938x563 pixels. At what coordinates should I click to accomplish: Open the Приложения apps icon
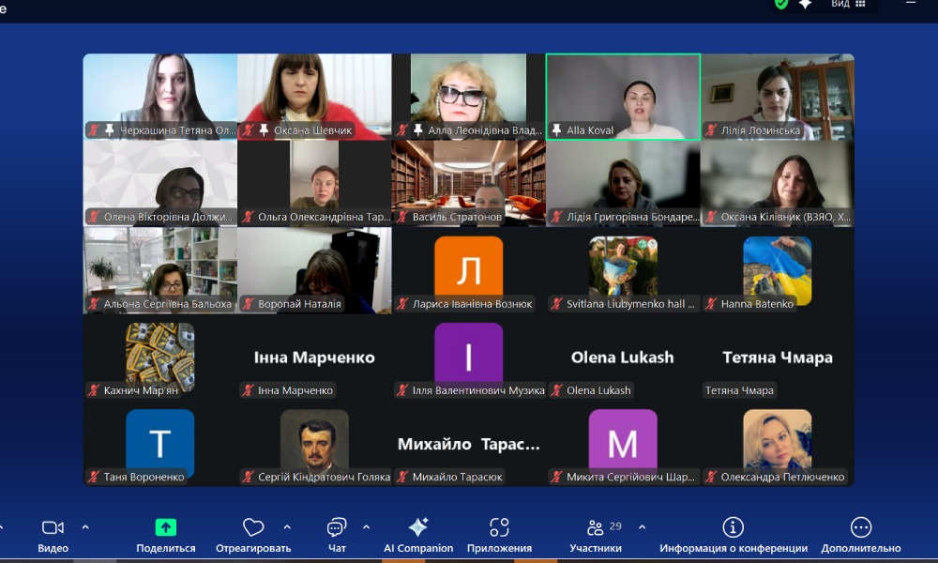(x=499, y=527)
